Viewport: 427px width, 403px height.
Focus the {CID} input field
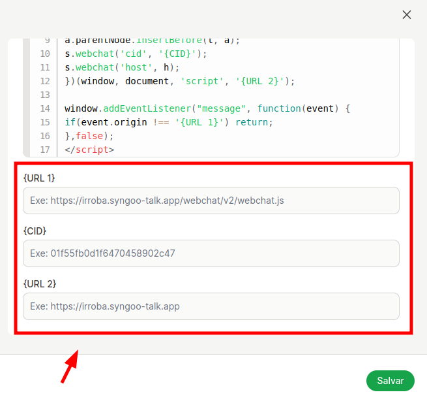[211, 253]
